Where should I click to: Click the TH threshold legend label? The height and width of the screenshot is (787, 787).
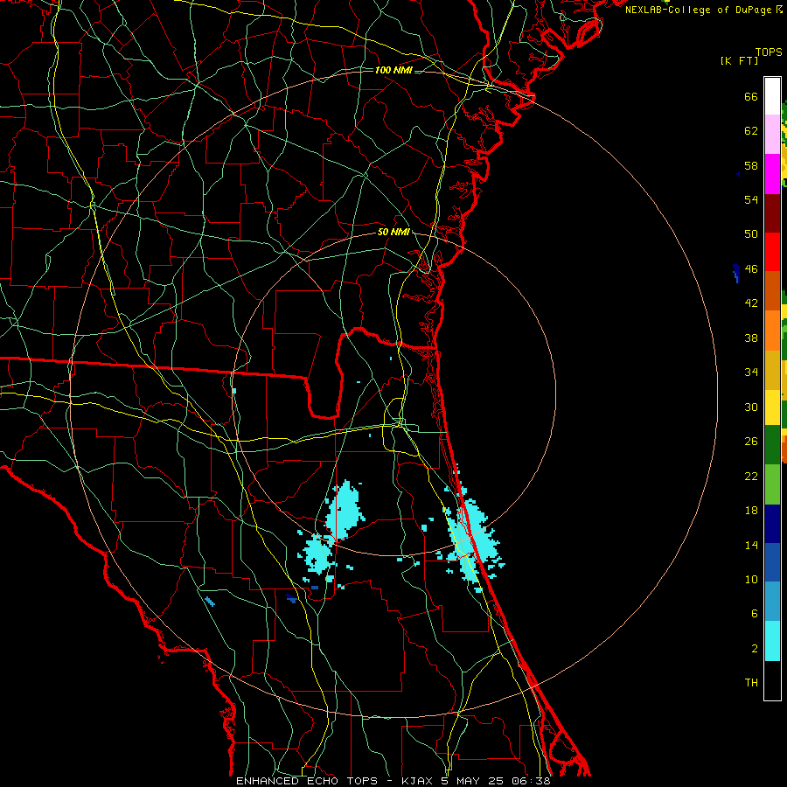click(751, 683)
